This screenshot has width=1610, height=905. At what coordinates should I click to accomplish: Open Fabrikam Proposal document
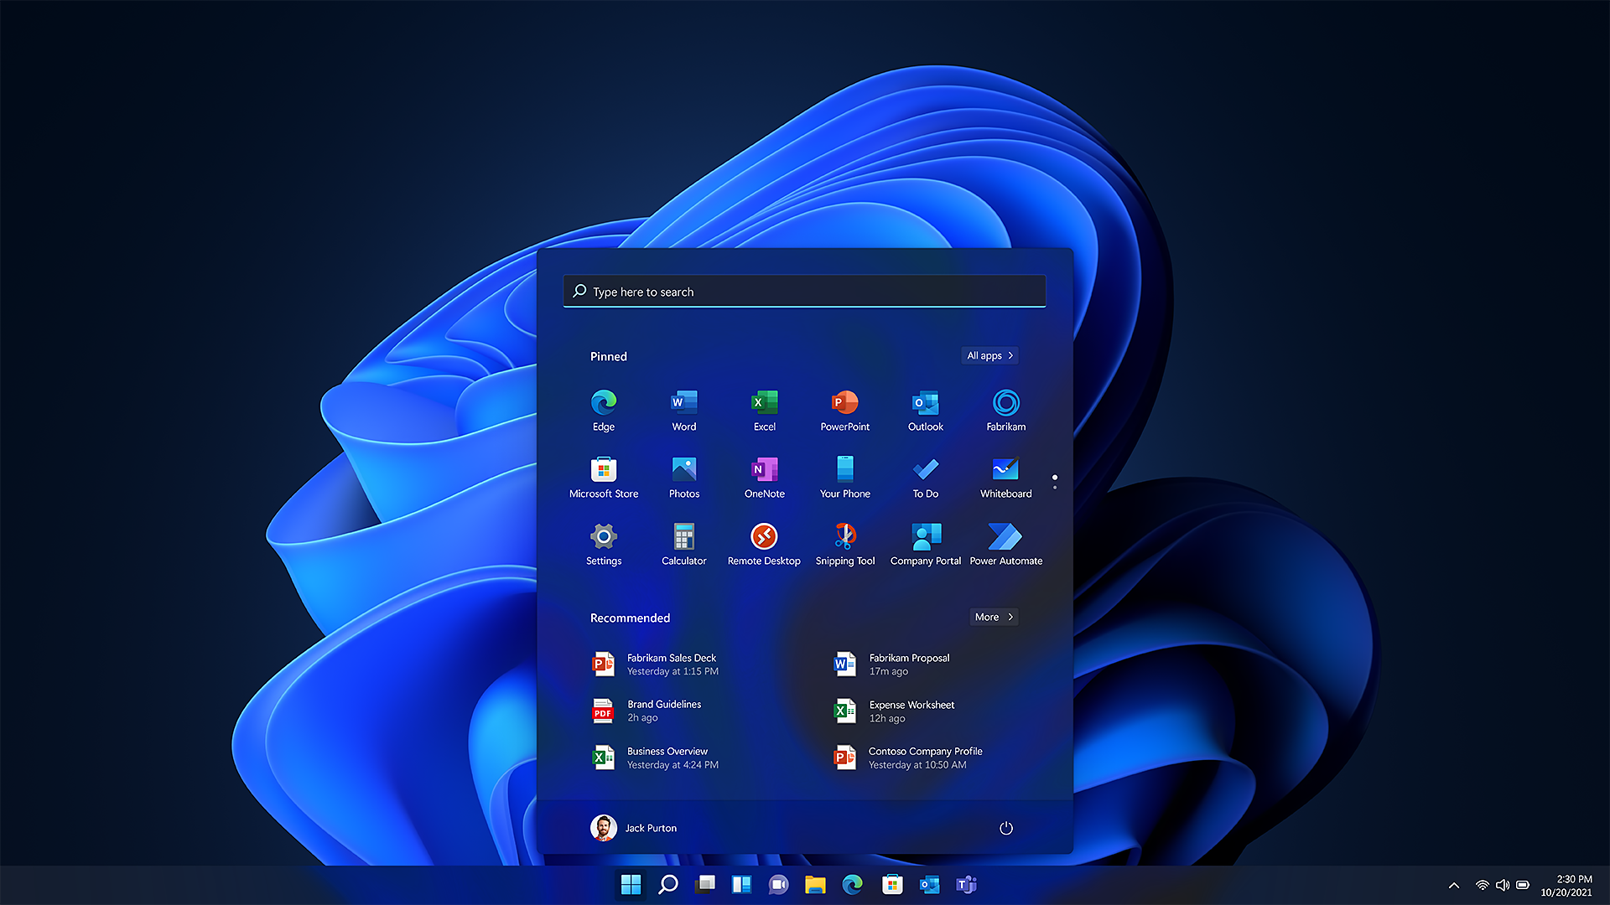tap(908, 663)
